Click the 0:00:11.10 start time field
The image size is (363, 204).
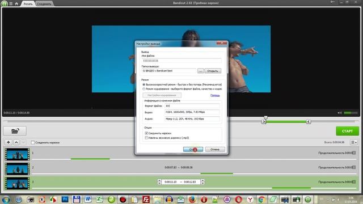click(x=171, y=182)
